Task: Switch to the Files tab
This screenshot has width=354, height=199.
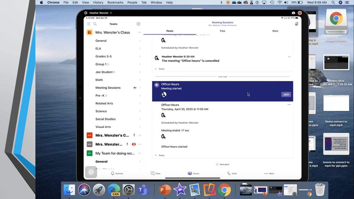Action: (x=223, y=31)
